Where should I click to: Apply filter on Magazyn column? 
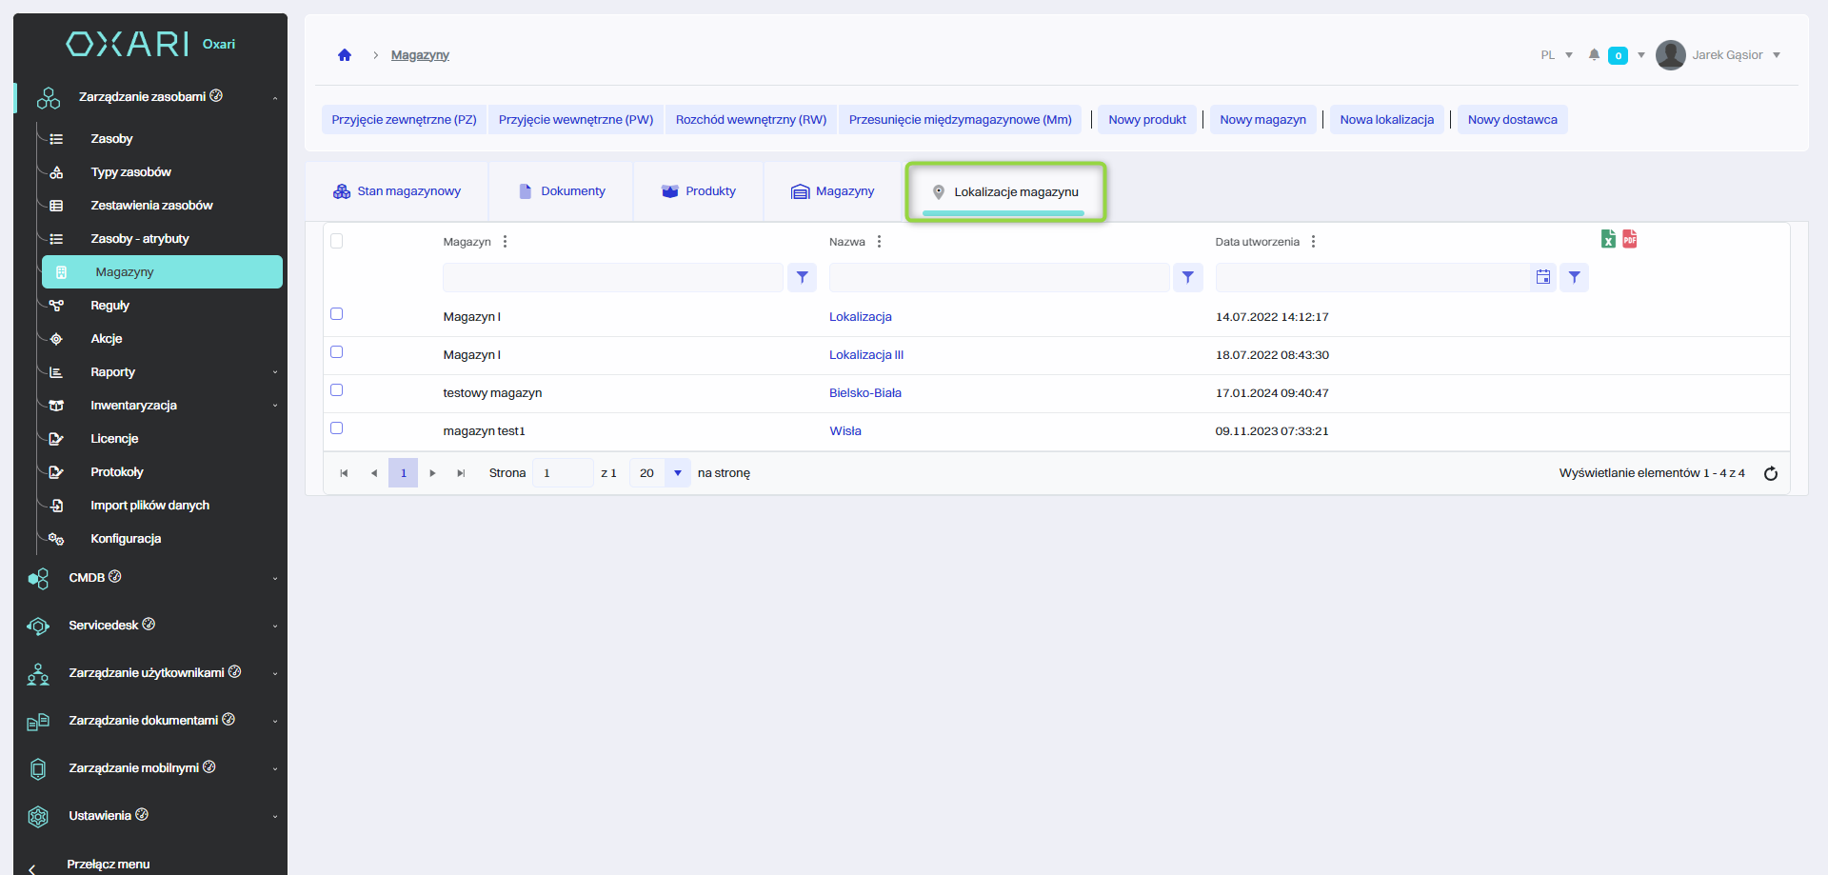(x=802, y=277)
